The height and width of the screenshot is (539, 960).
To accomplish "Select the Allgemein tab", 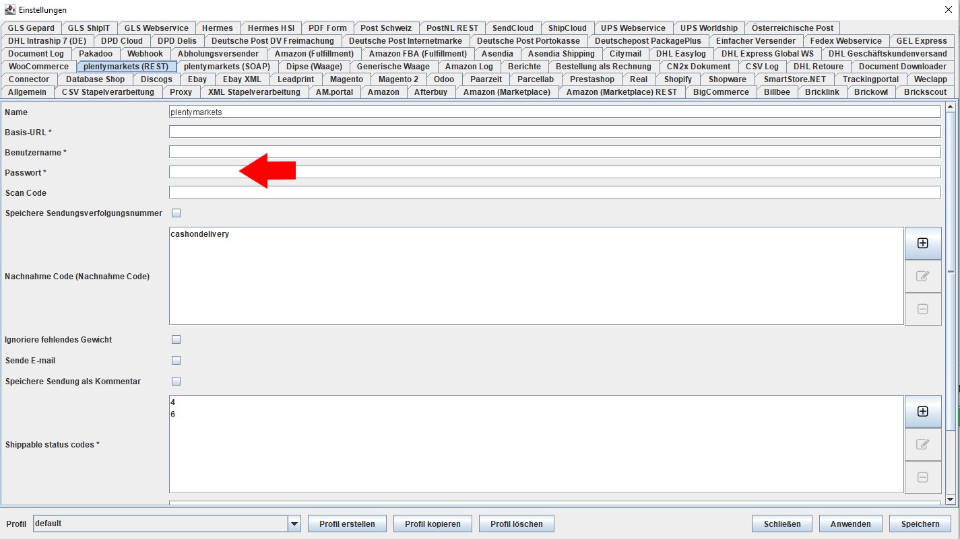I will (x=28, y=92).
